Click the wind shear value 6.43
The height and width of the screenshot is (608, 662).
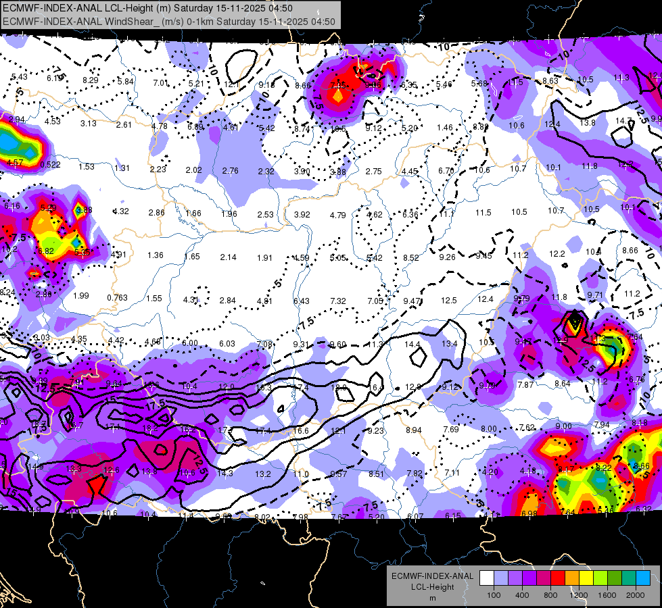(x=302, y=301)
